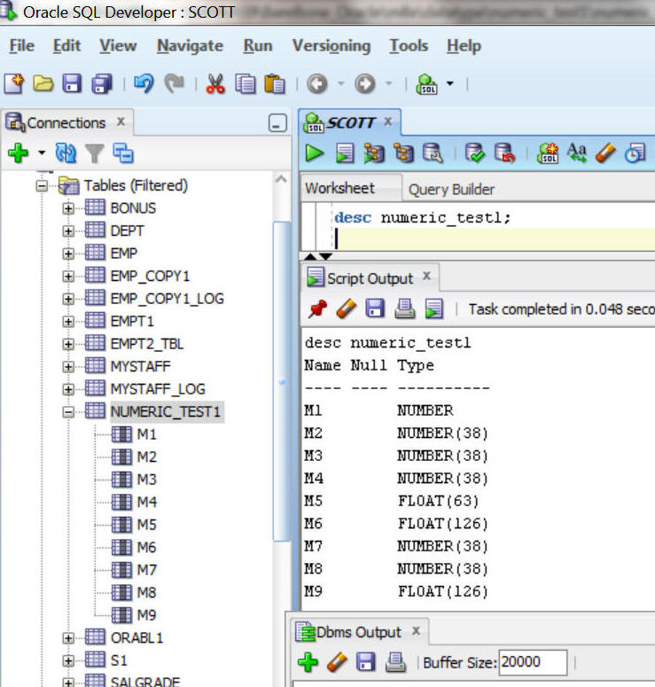Run Statement with green play icon
This screenshot has height=687, width=655.
(x=315, y=153)
